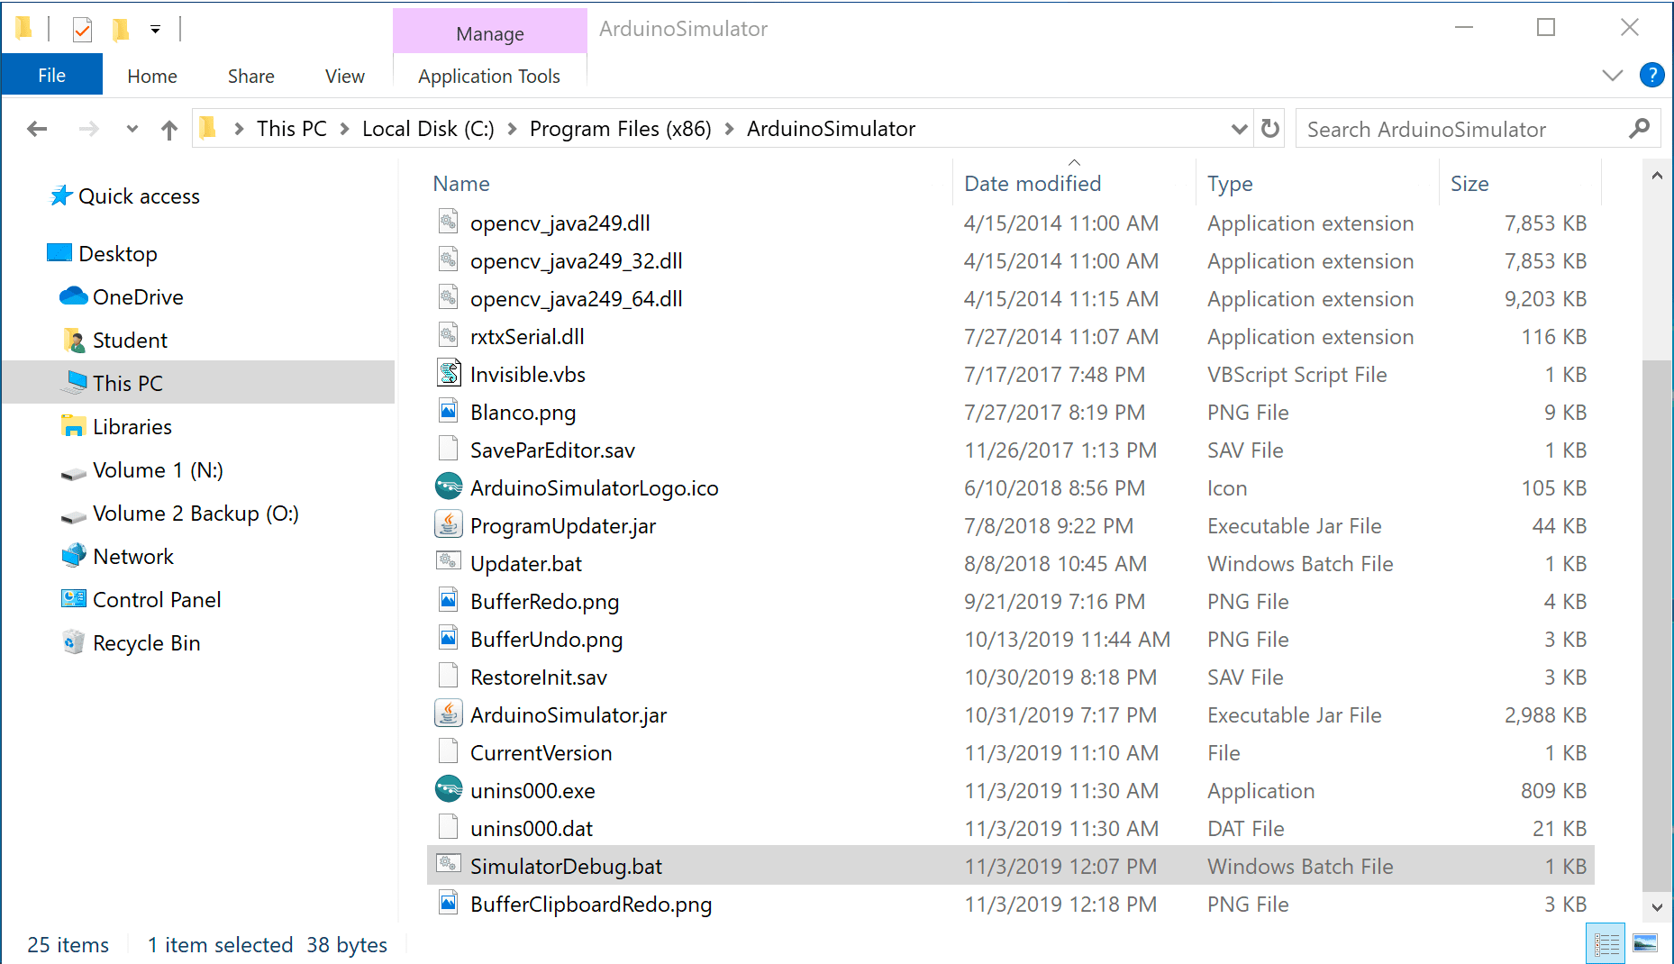Click the Libraries folder icon
1674x964 pixels.
click(73, 426)
